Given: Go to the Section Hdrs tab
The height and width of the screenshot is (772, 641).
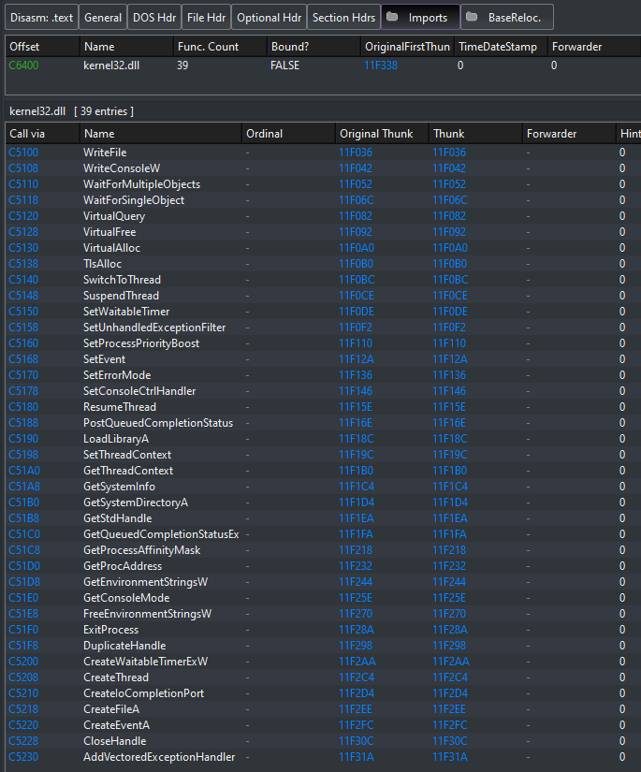Looking at the screenshot, I should click(x=343, y=17).
